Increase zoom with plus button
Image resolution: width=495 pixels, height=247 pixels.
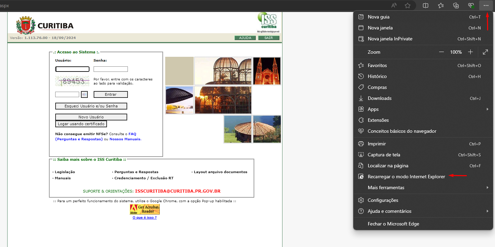(x=471, y=52)
